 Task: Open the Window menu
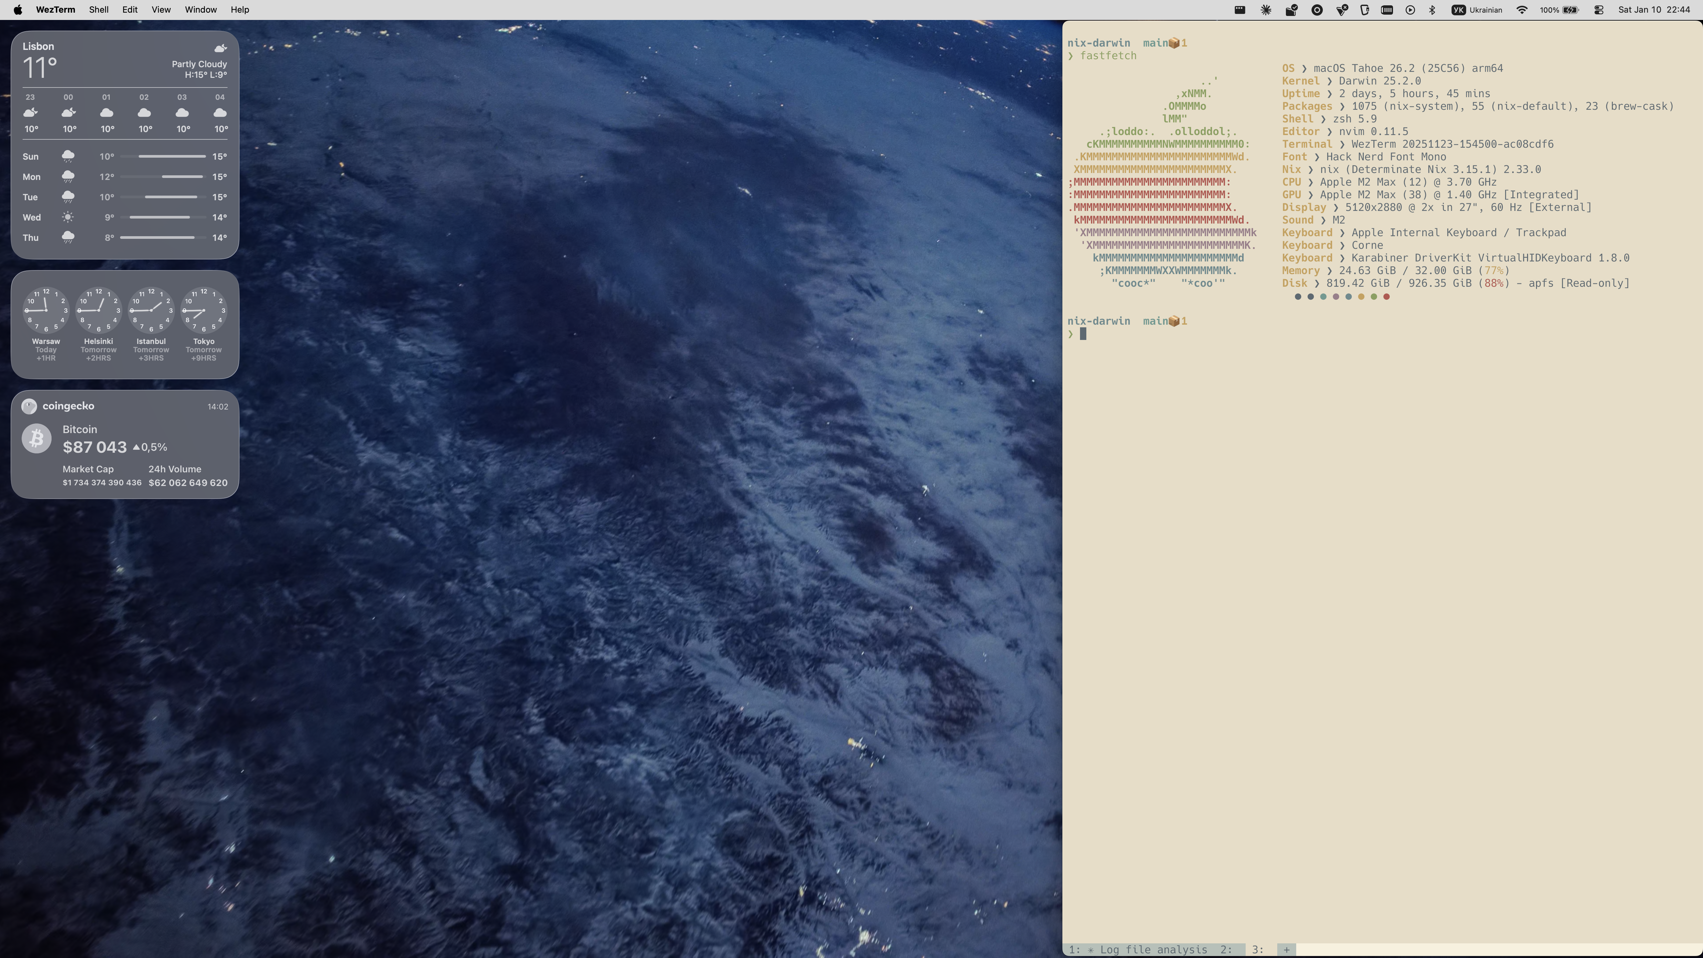200,10
